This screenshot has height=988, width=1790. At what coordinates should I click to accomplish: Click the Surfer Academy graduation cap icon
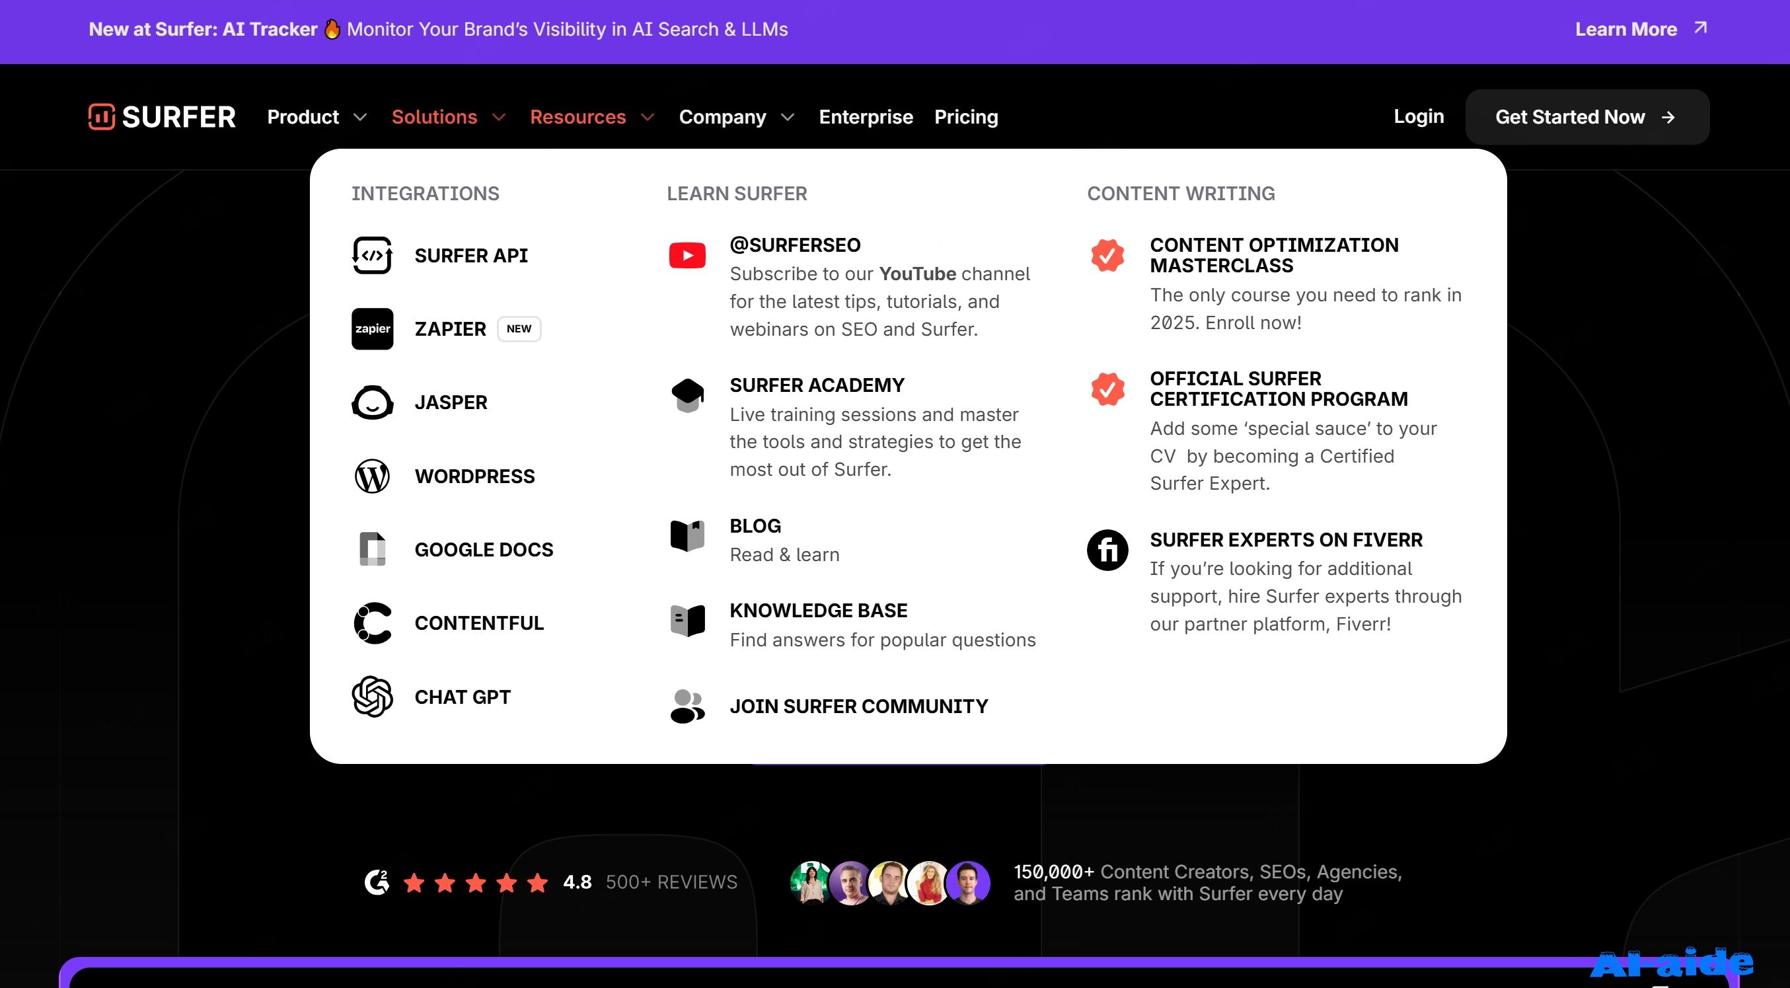687,395
